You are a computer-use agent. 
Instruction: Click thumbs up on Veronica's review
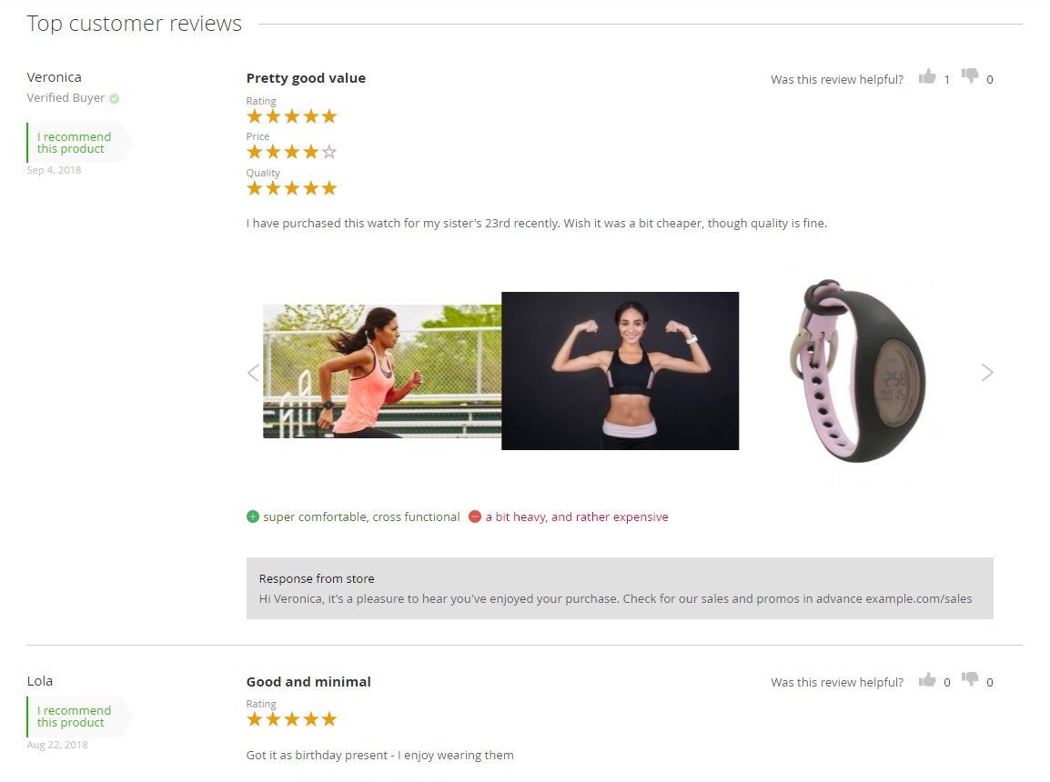[927, 77]
